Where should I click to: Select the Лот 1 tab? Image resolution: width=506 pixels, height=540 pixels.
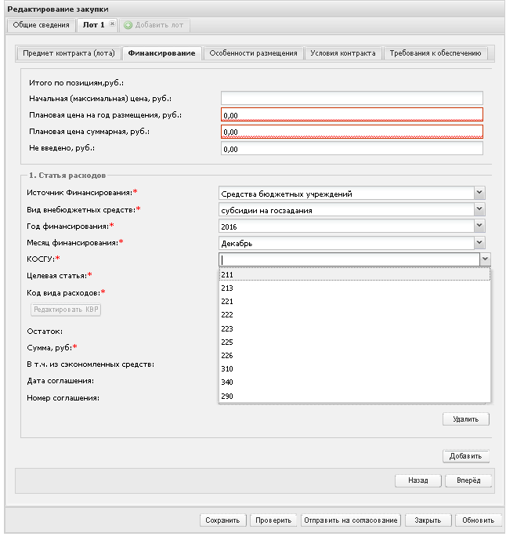[93, 25]
